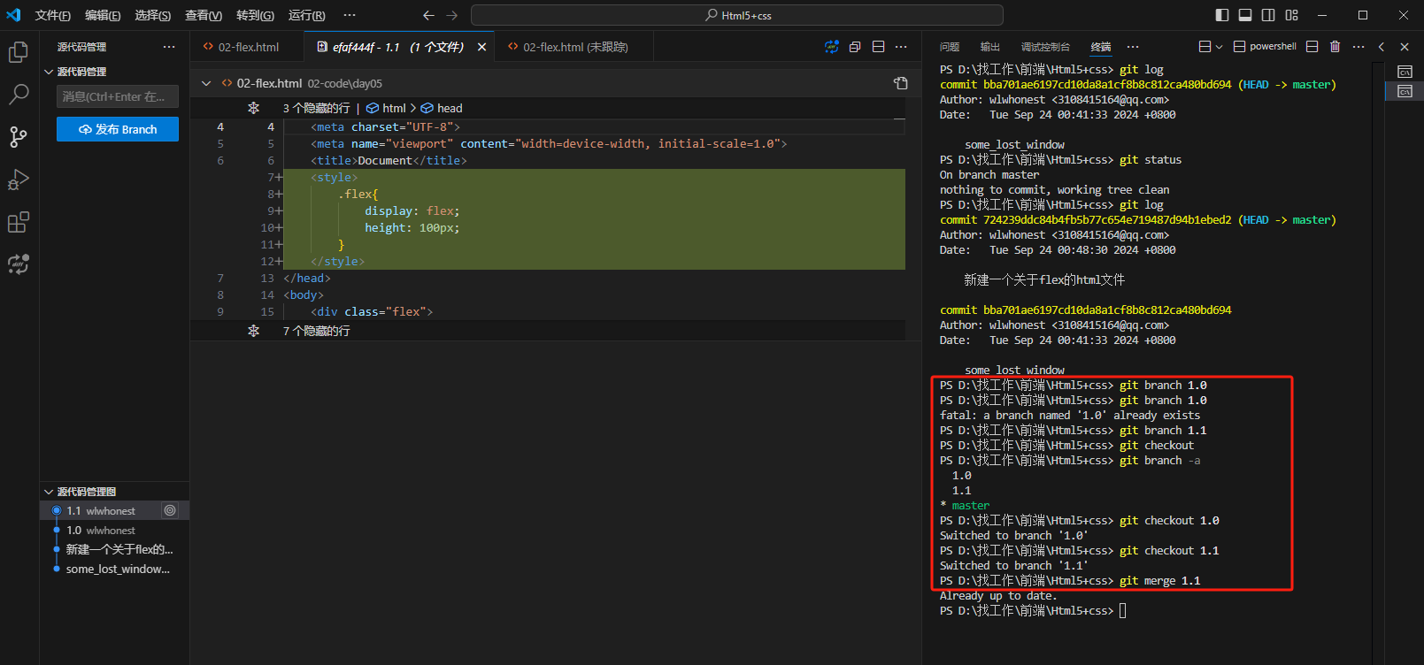Click the left-pointing panel arrow

tap(1382, 47)
